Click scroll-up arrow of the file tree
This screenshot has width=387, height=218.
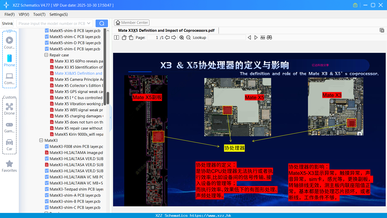(x=108, y=31)
